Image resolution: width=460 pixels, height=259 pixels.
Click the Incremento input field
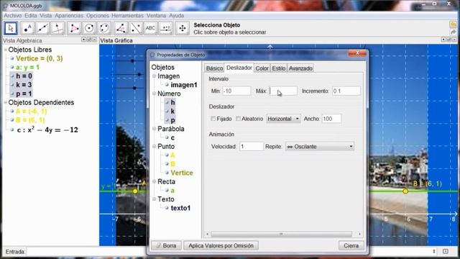click(x=346, y=91)
